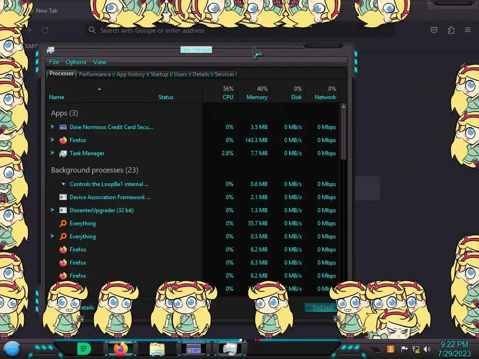Click the process list vertical scrollbar thumb
479x359 pixels.
pos(344,135)
